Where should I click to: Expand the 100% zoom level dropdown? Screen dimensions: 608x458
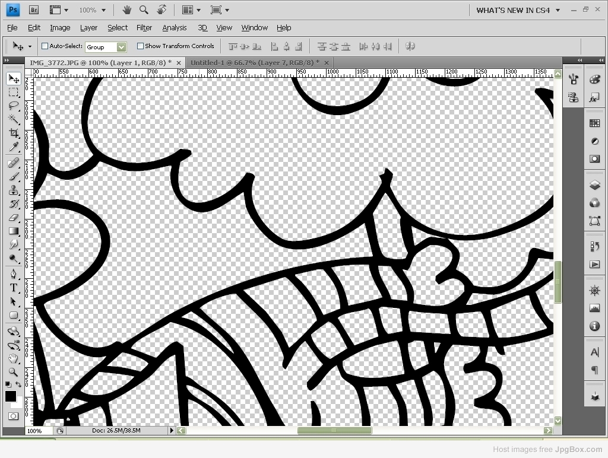tap(92, 10)
